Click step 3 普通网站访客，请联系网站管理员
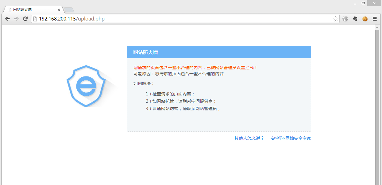 (183, 109)
